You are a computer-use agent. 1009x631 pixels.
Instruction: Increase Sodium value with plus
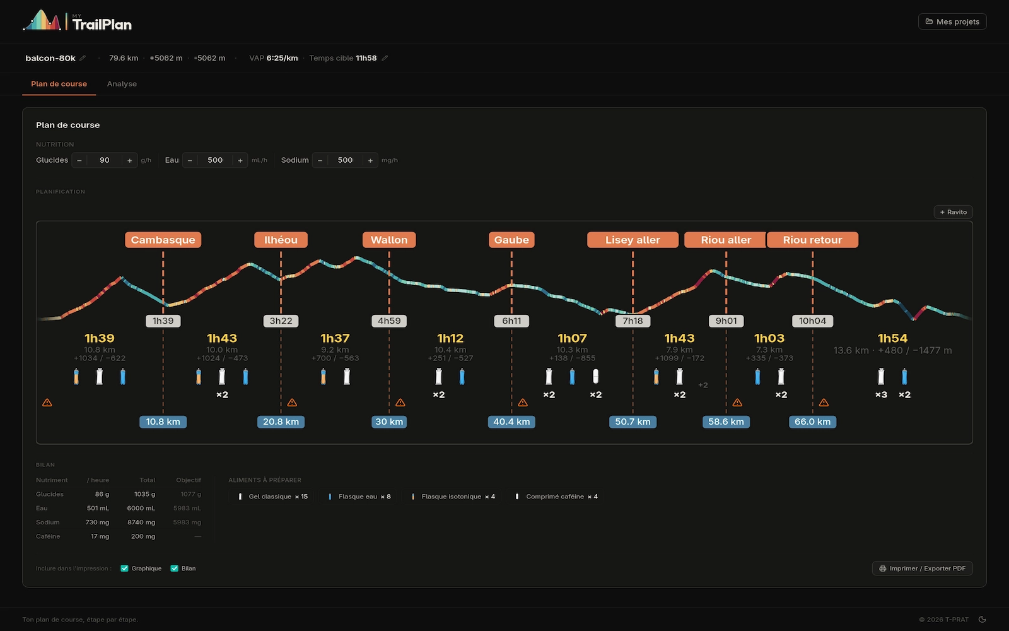370,160
